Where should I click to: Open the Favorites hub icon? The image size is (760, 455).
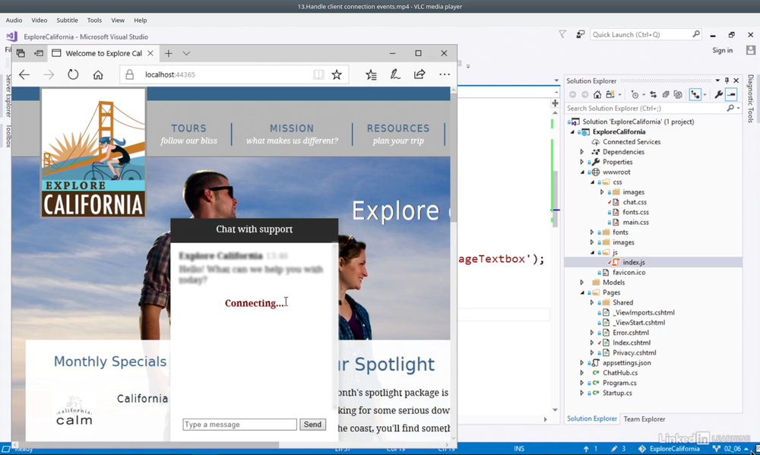click(x=372, y=74)
